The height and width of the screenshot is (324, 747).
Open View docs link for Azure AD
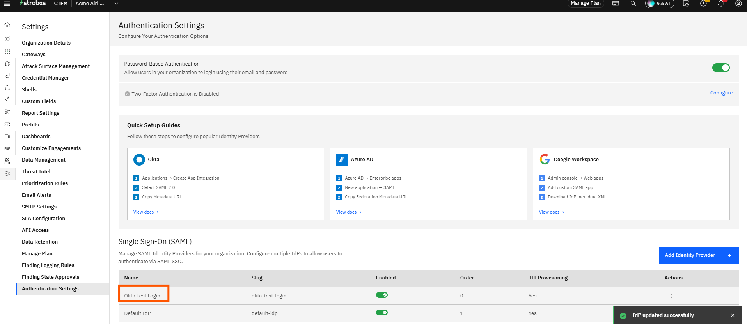pos(349,212)
